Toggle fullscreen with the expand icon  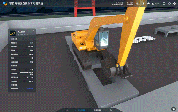[169, 4]
